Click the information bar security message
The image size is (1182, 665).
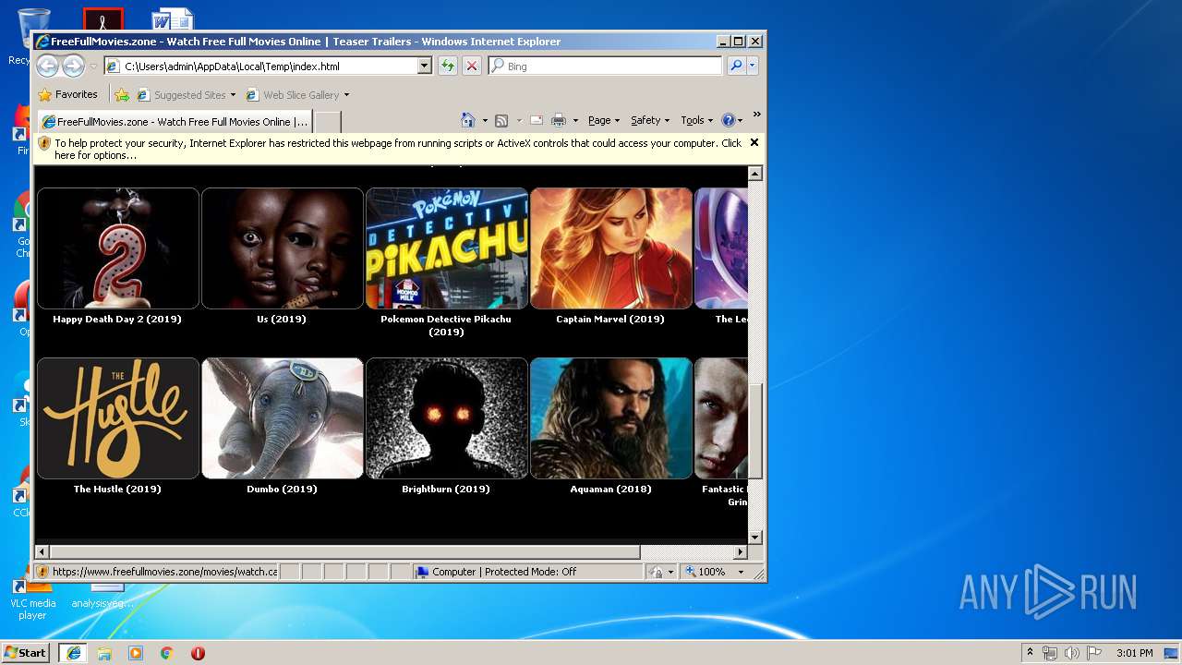click(x=398, y=149)
